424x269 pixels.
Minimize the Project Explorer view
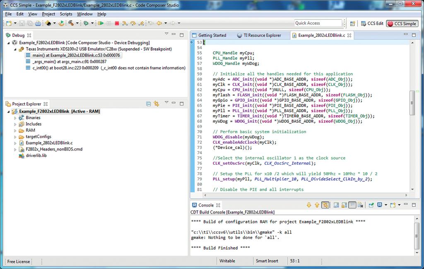tap(174, 103)
